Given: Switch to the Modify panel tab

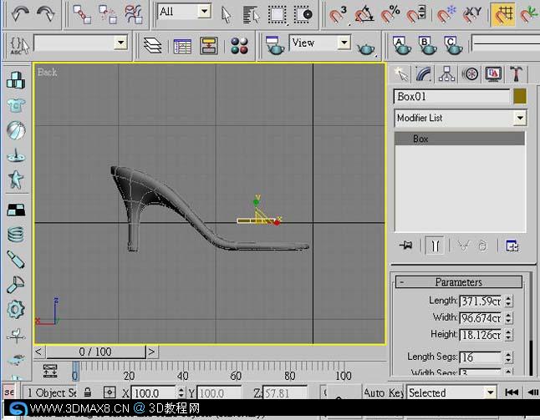Looking at the screenshot, I should [424, 73].
